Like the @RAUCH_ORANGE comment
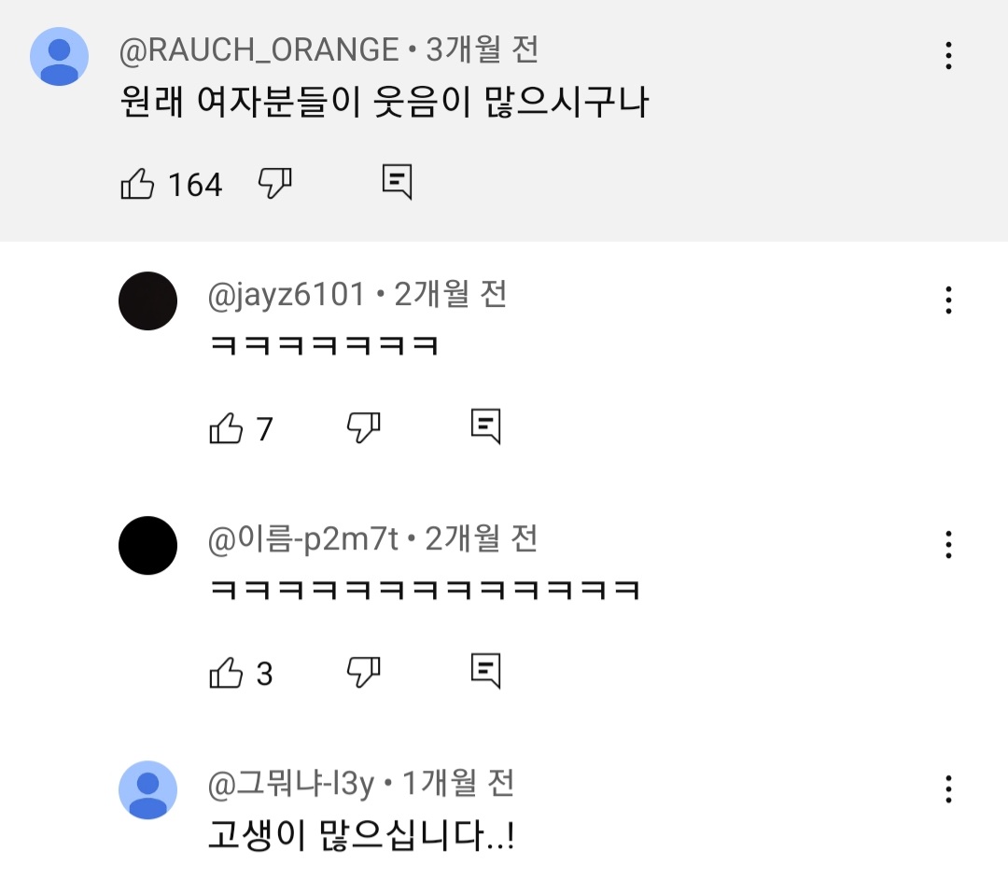 [138, 184]
